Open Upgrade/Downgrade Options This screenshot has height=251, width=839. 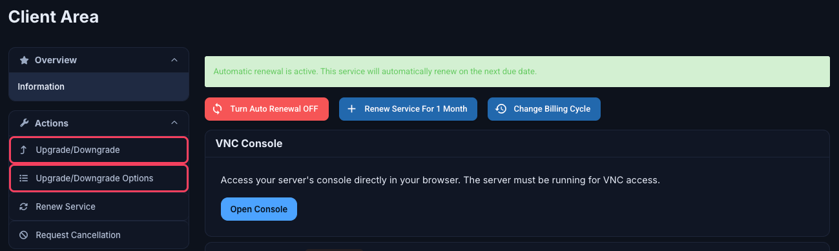99,178
